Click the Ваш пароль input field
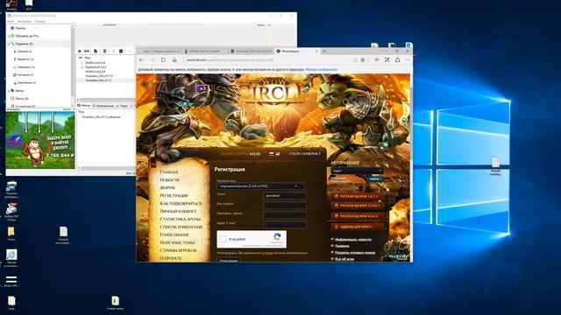The width and height of the screenshot is (561, 315). pyautogui.click(x=284, y=206)
